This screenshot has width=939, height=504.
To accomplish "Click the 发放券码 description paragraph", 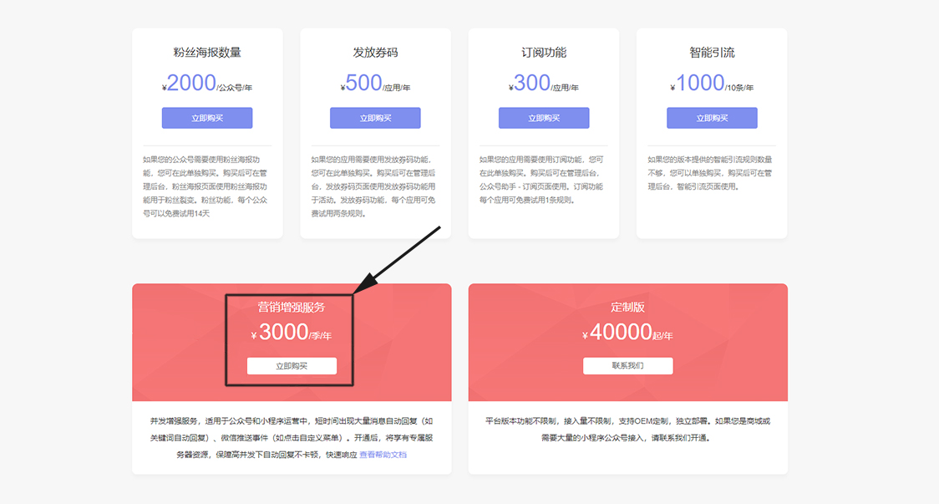I will click(x=373, y=186).
